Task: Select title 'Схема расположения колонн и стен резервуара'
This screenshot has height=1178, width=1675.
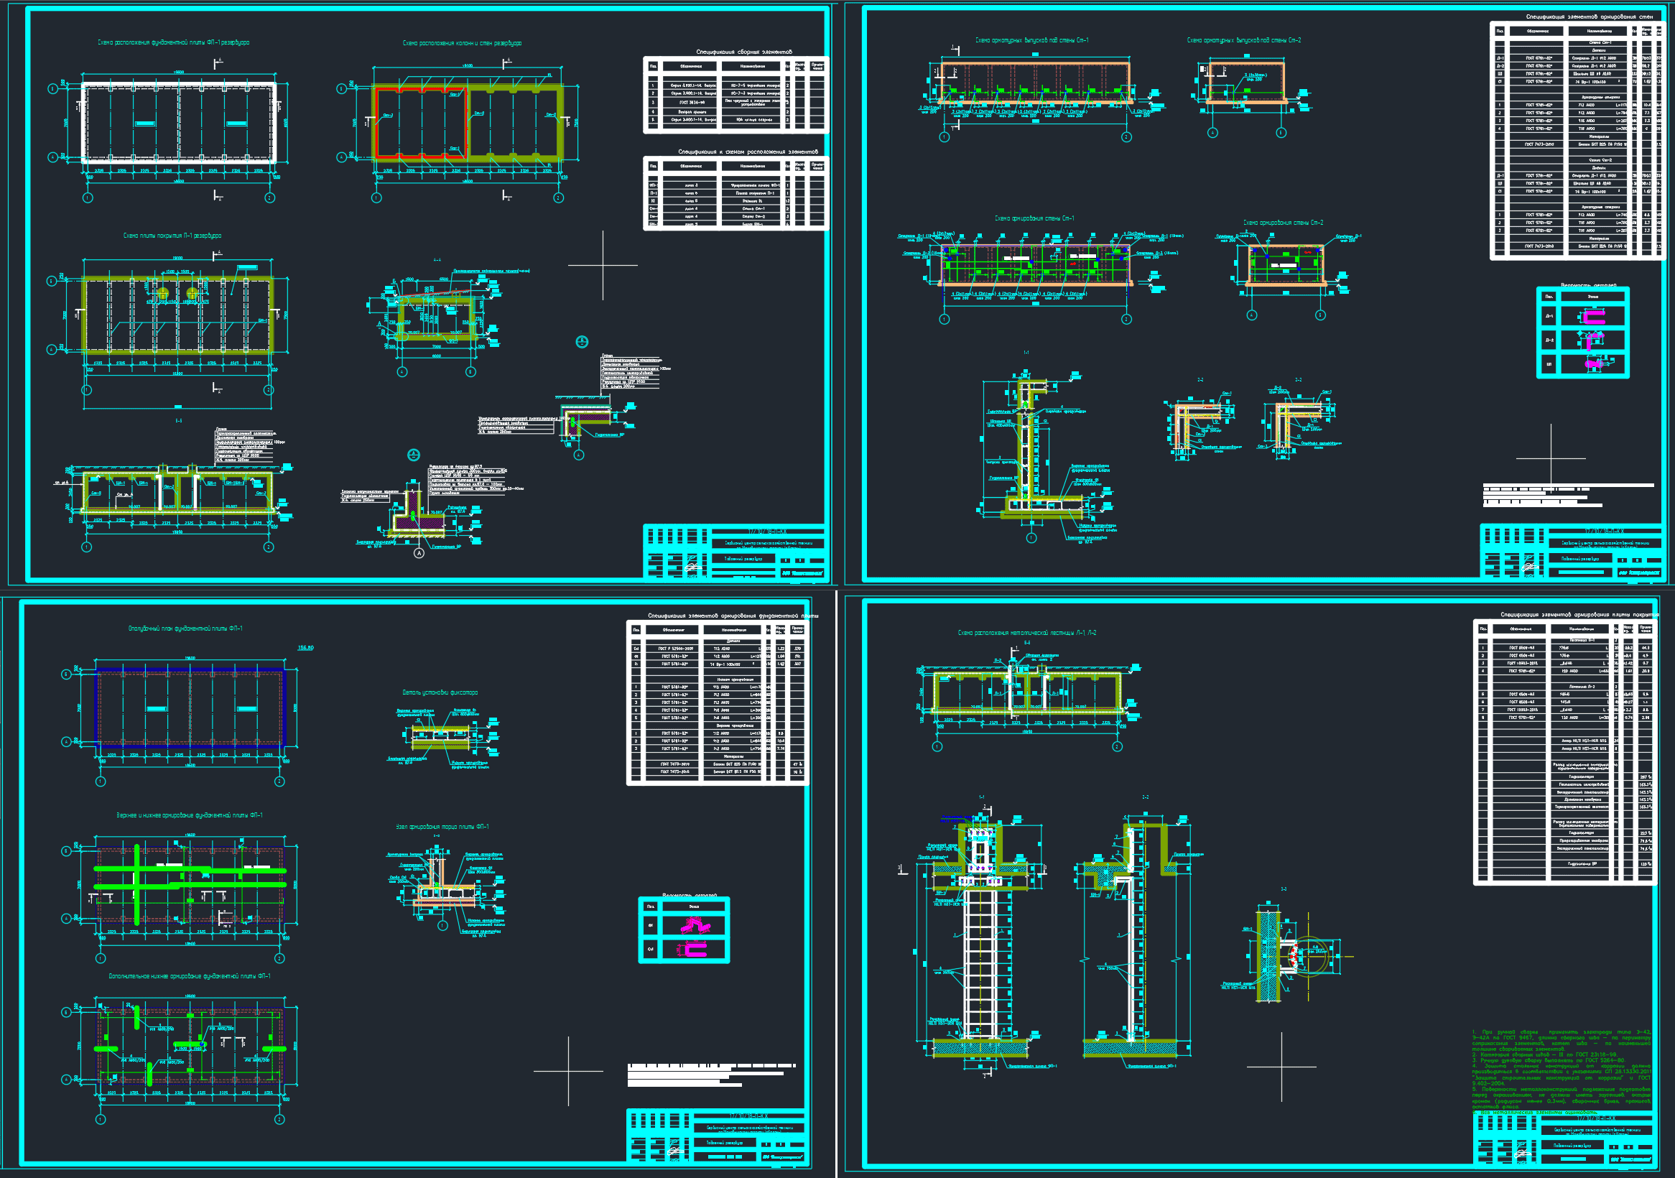Action: [x=462, y=43]
